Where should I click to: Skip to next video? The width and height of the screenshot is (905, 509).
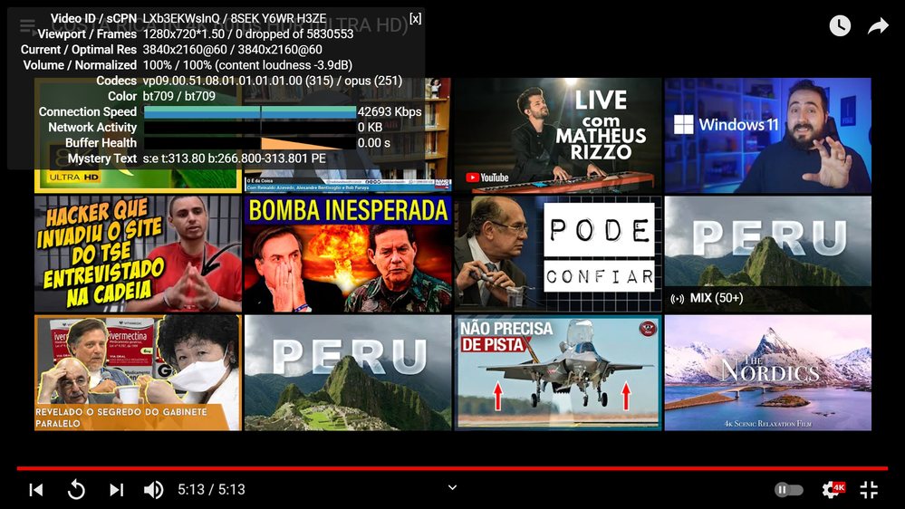pyautogui.click(x=117, y=490)
